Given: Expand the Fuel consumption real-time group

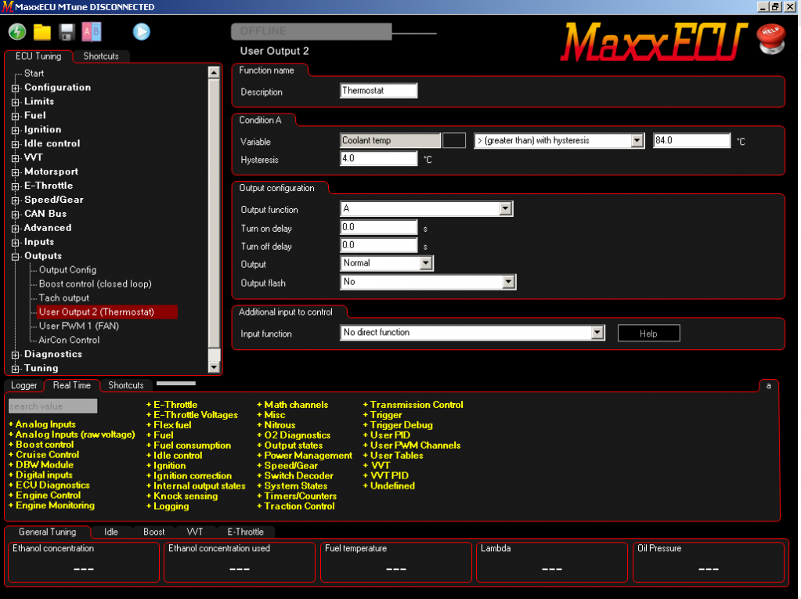Looking at the screenshot, I should point(189,446).
